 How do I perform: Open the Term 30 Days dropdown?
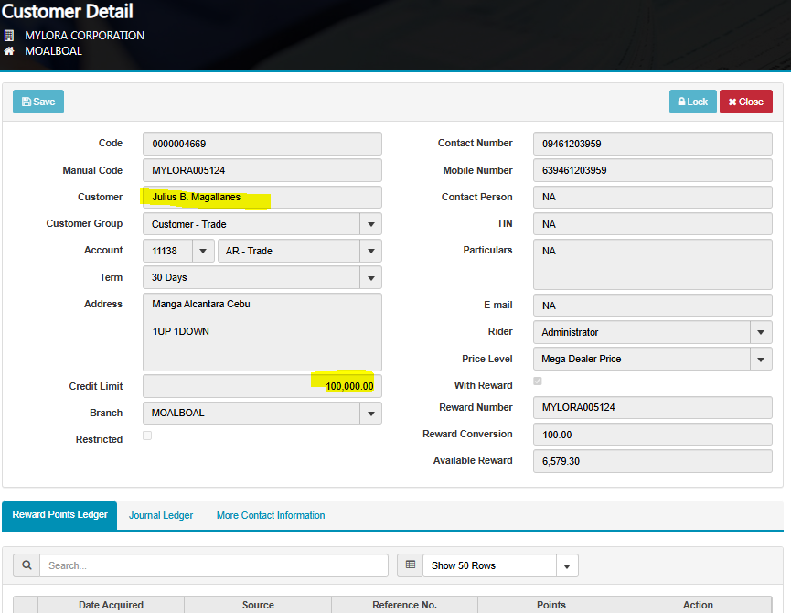pyautogui.click(x=370, y=277)
